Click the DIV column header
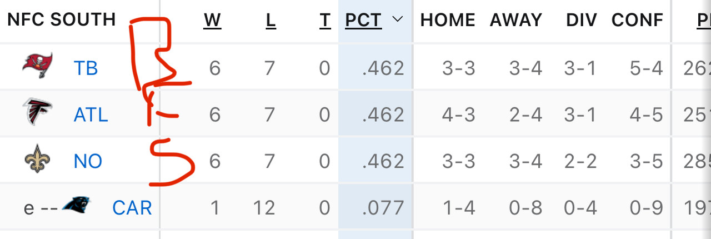The image size is (711, 239). click(x=581, y=21)
